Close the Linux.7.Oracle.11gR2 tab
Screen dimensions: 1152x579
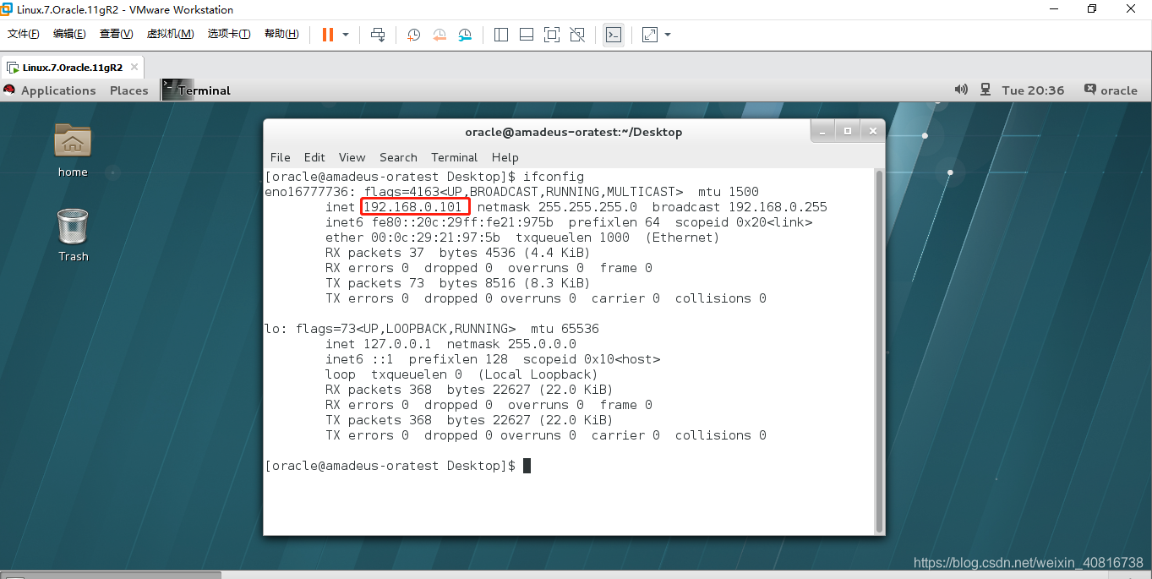click(134, 68)
